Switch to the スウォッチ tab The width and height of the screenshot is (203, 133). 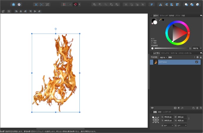click(x=164, y=15)
